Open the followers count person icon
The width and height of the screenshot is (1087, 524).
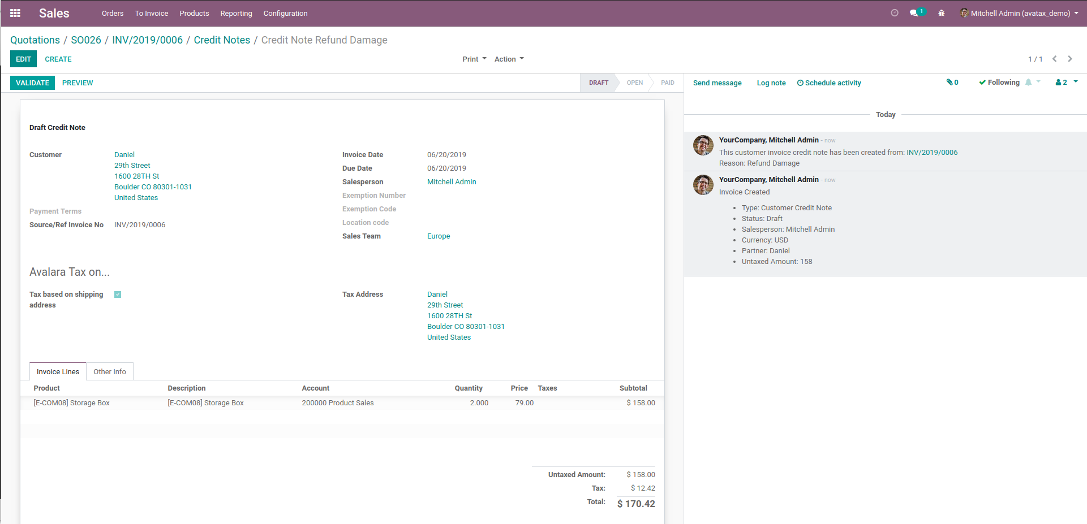click(1062, 83)
